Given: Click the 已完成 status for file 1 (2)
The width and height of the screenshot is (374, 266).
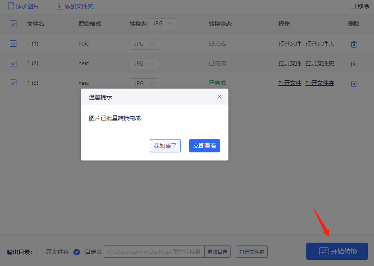Looking at the screenshot, I should point(217,63).
